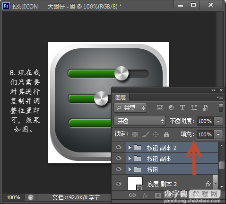Expand the 按钮 group triangle
The width and height of the screenshot is (226, 204).
130,169
